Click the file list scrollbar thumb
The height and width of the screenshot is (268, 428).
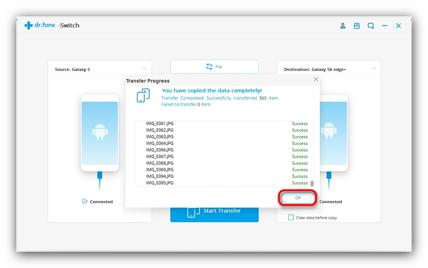point(311,183)
